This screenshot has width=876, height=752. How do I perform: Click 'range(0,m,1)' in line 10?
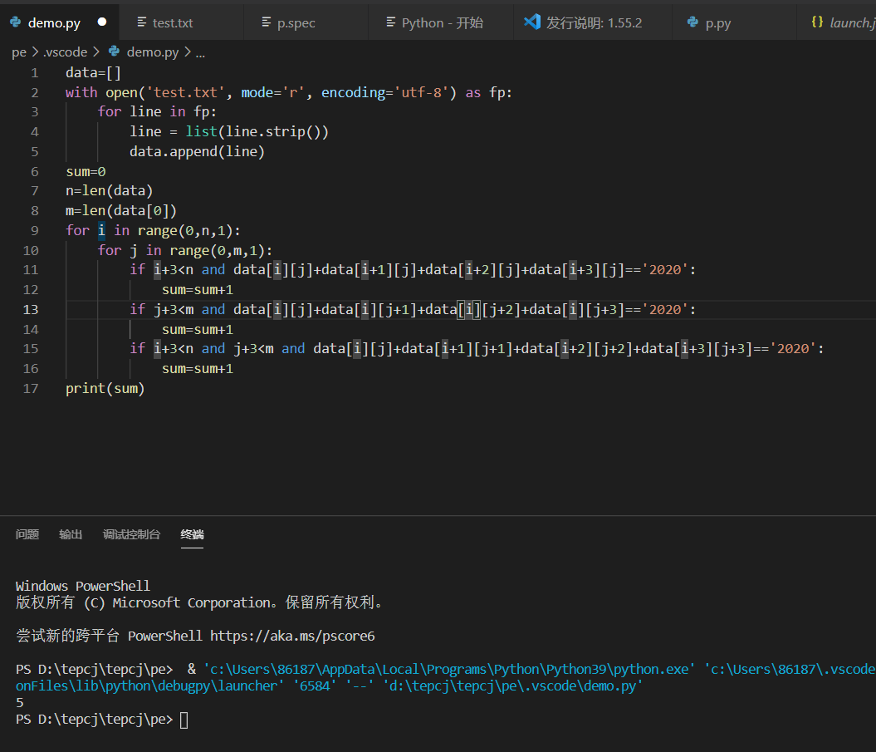[218, 250]
